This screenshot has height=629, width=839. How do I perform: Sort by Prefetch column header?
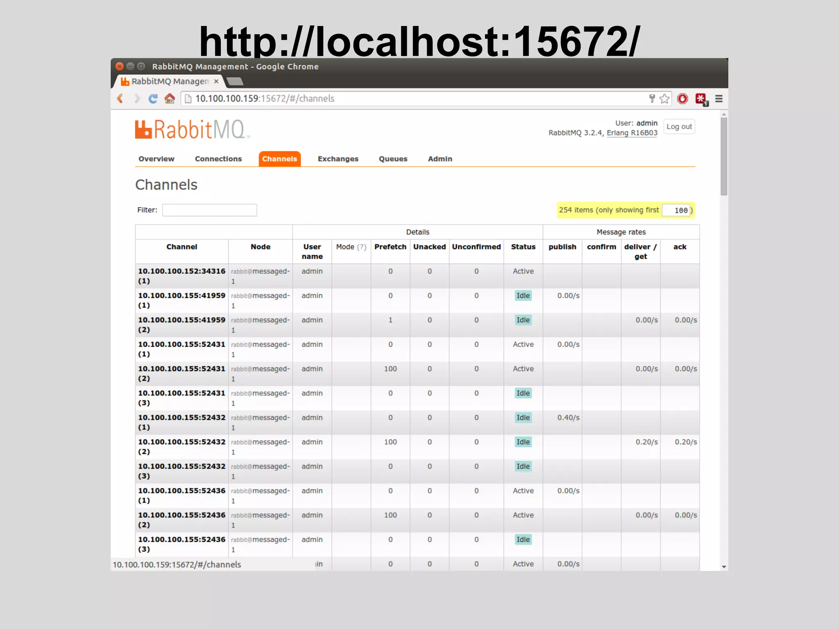click(390, 247)
